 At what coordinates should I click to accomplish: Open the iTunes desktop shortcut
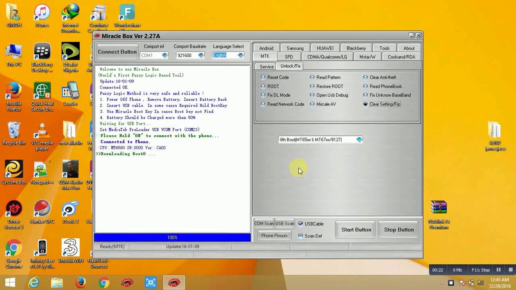click(x=42, y=16)
